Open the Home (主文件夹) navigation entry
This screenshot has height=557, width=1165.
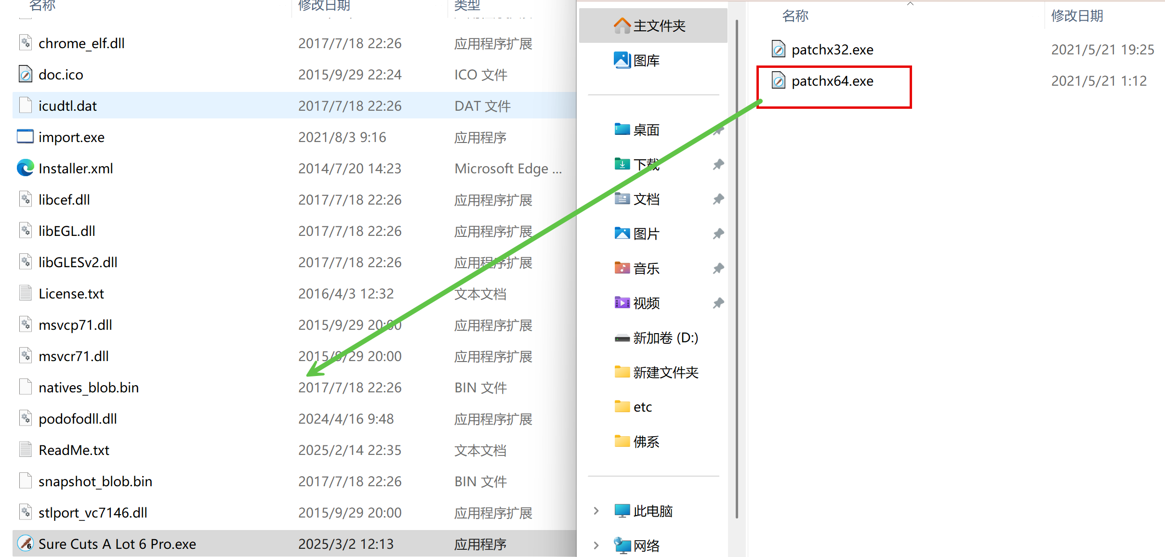tap(658, 26)
